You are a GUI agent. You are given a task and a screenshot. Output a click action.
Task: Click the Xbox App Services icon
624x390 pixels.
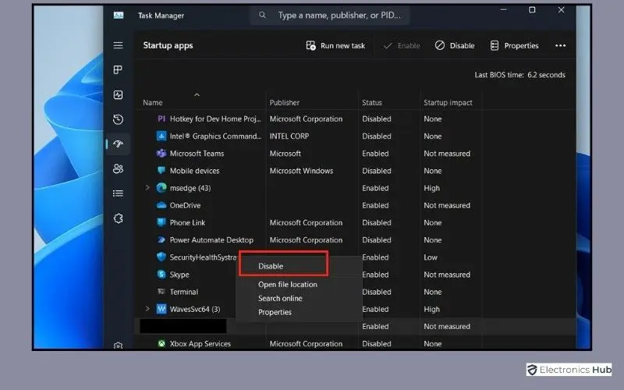click(161, 343)
